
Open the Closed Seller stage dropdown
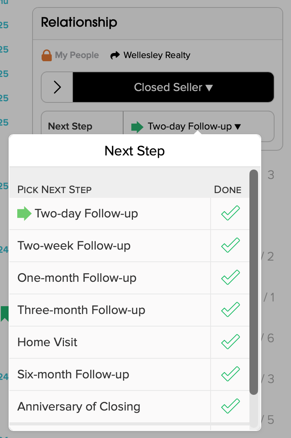click(x=173, y=87)
